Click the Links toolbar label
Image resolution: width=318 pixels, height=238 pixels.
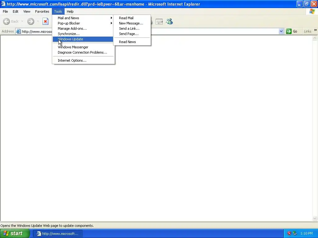click(307, 31)
